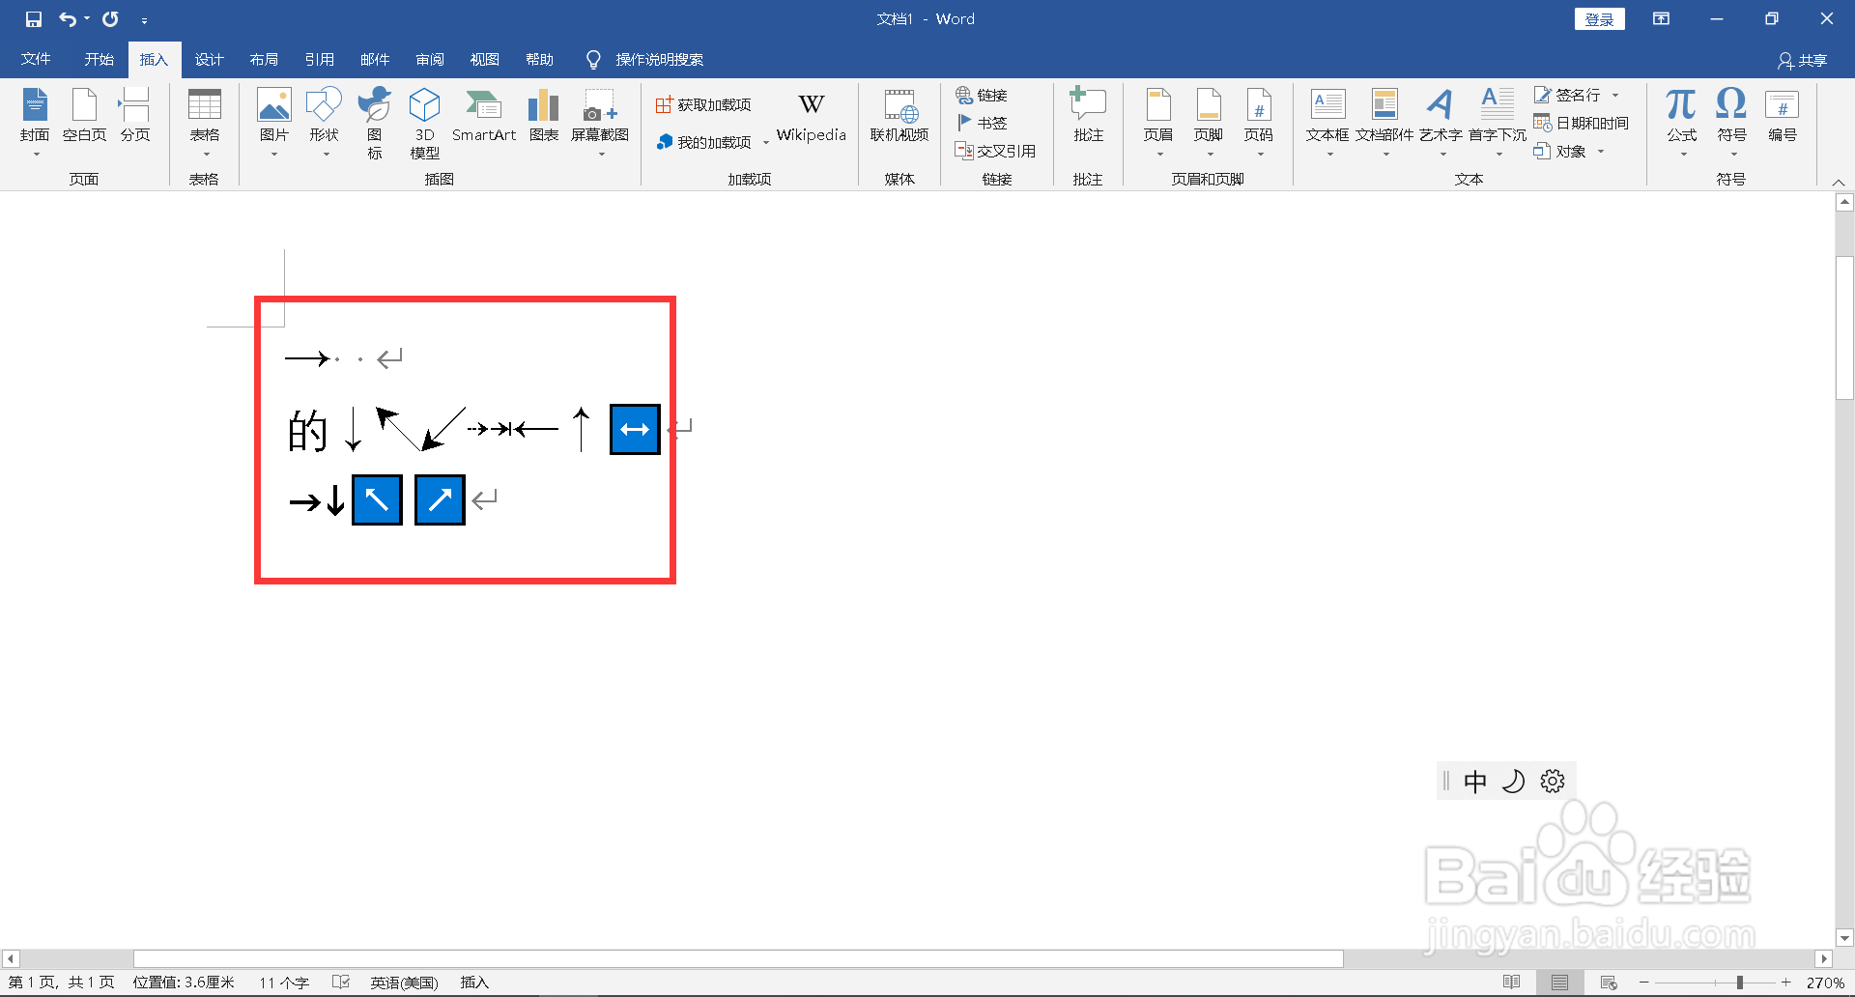Image resolution: width=1855 pixels, height=997 pixels.
Task: Open the Header (页眉) menu
Action: pyautogui.click(x=1158, y=123)
